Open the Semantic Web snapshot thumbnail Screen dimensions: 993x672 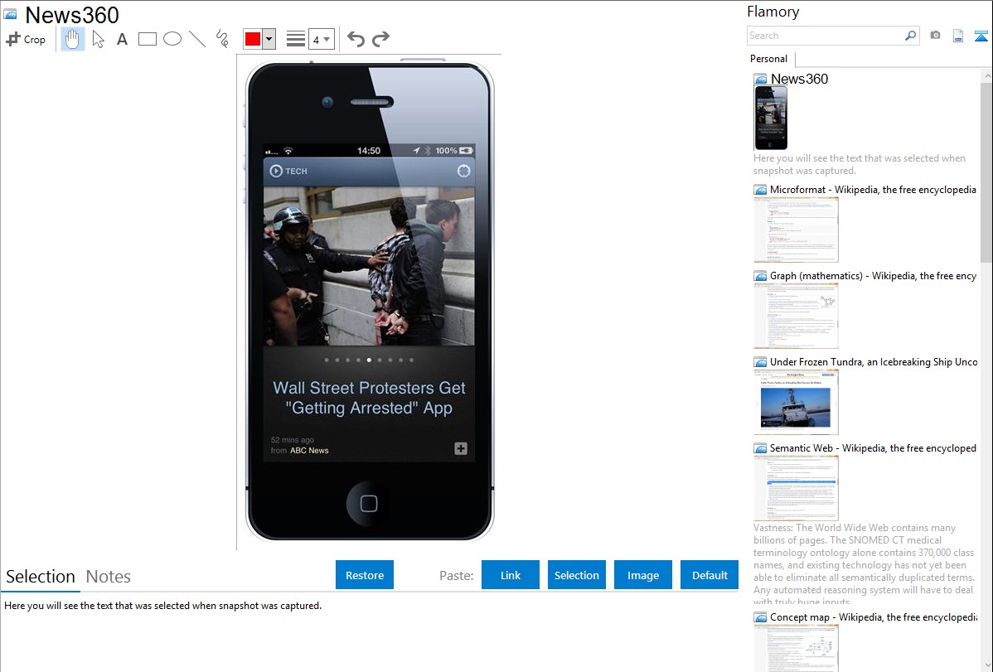pyautogui.click(x=796, y=488)
